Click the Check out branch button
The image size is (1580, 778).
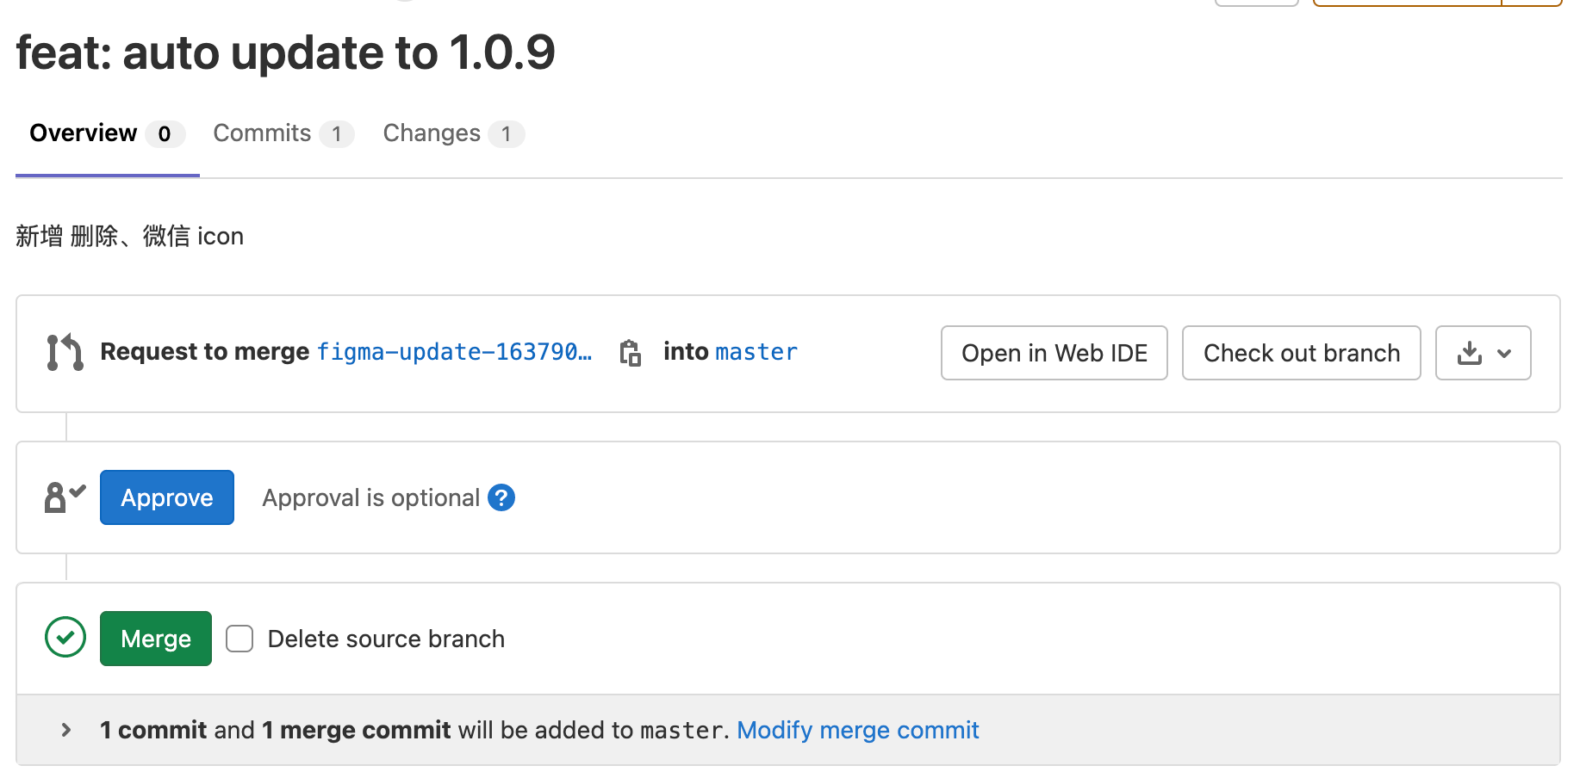pyautogui.click(x=1301, y=353)
